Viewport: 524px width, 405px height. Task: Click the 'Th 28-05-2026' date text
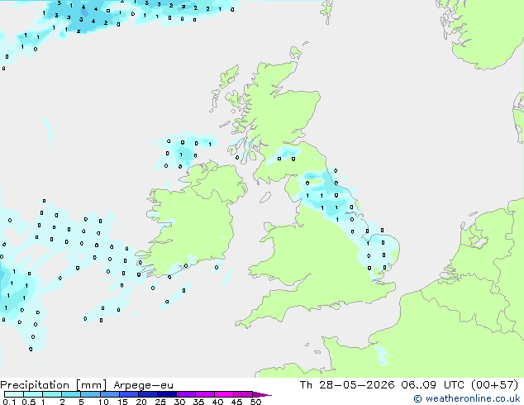tap(347, 385)
